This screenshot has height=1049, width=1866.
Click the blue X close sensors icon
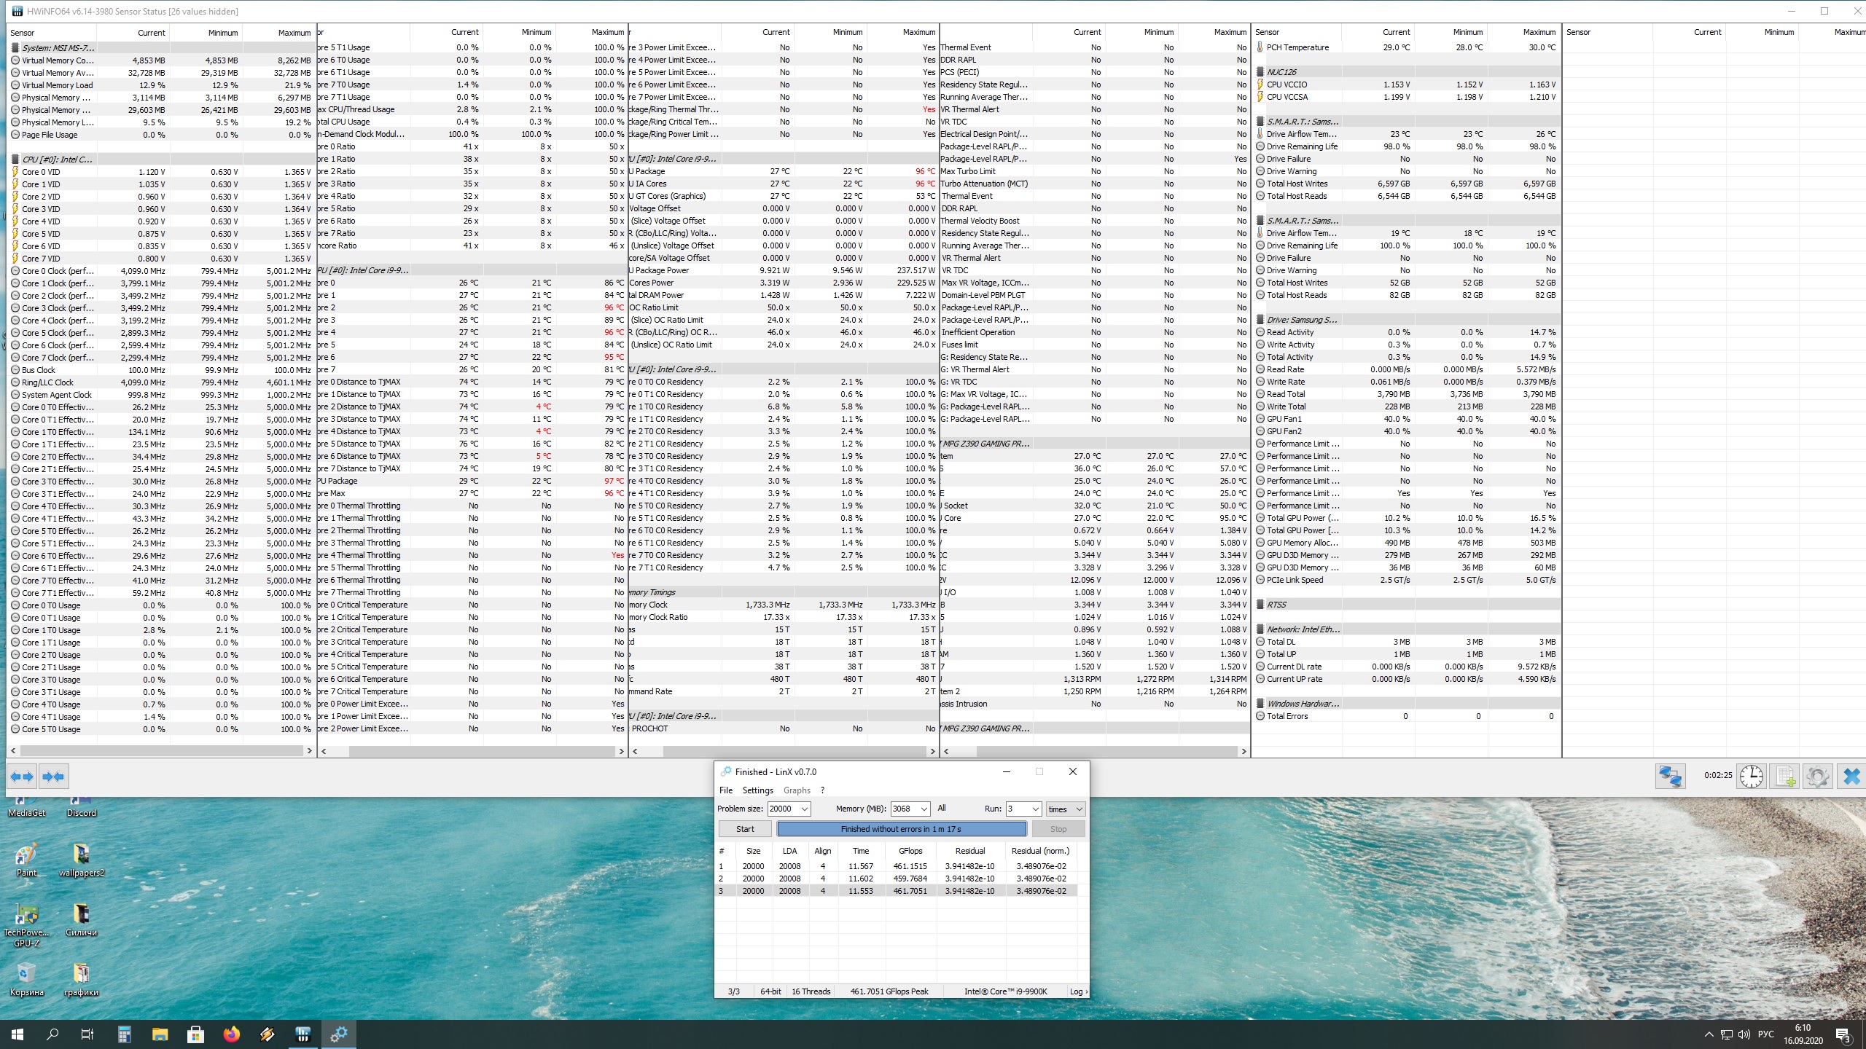[x=1851, y=776]
